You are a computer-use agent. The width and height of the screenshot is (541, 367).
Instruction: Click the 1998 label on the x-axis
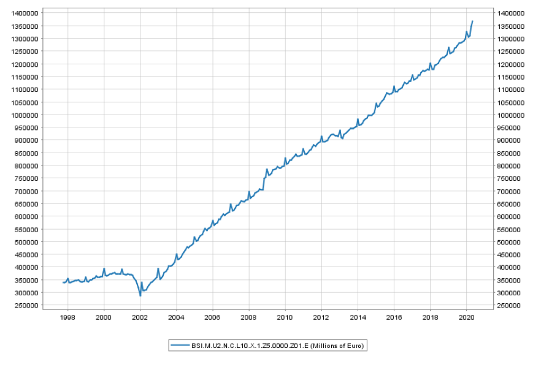(x=67, y=317)
